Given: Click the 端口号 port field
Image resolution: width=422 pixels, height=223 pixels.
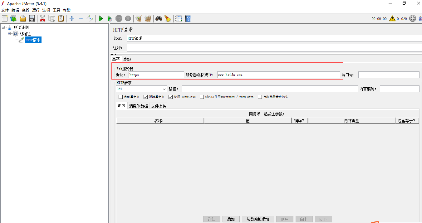Looking at the screenshot, I should [389, 75].
